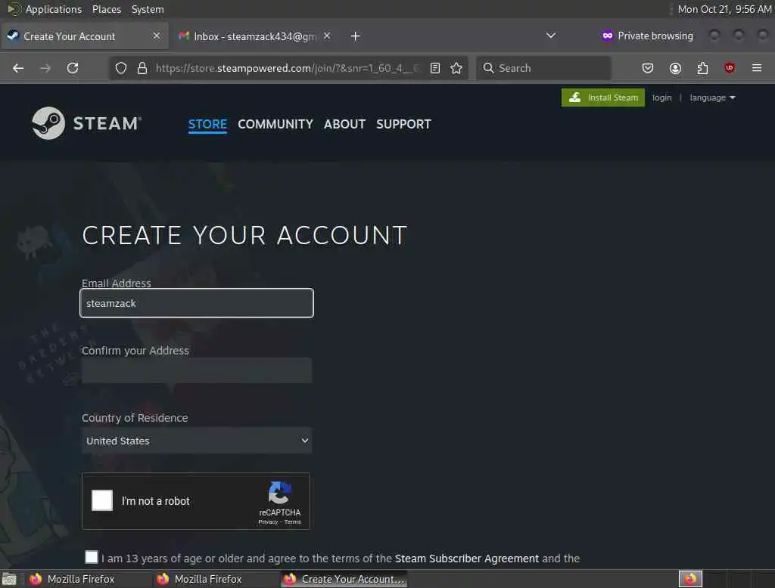
Task: Bookmark this page with the star icon
Action: tap(456, 68)
